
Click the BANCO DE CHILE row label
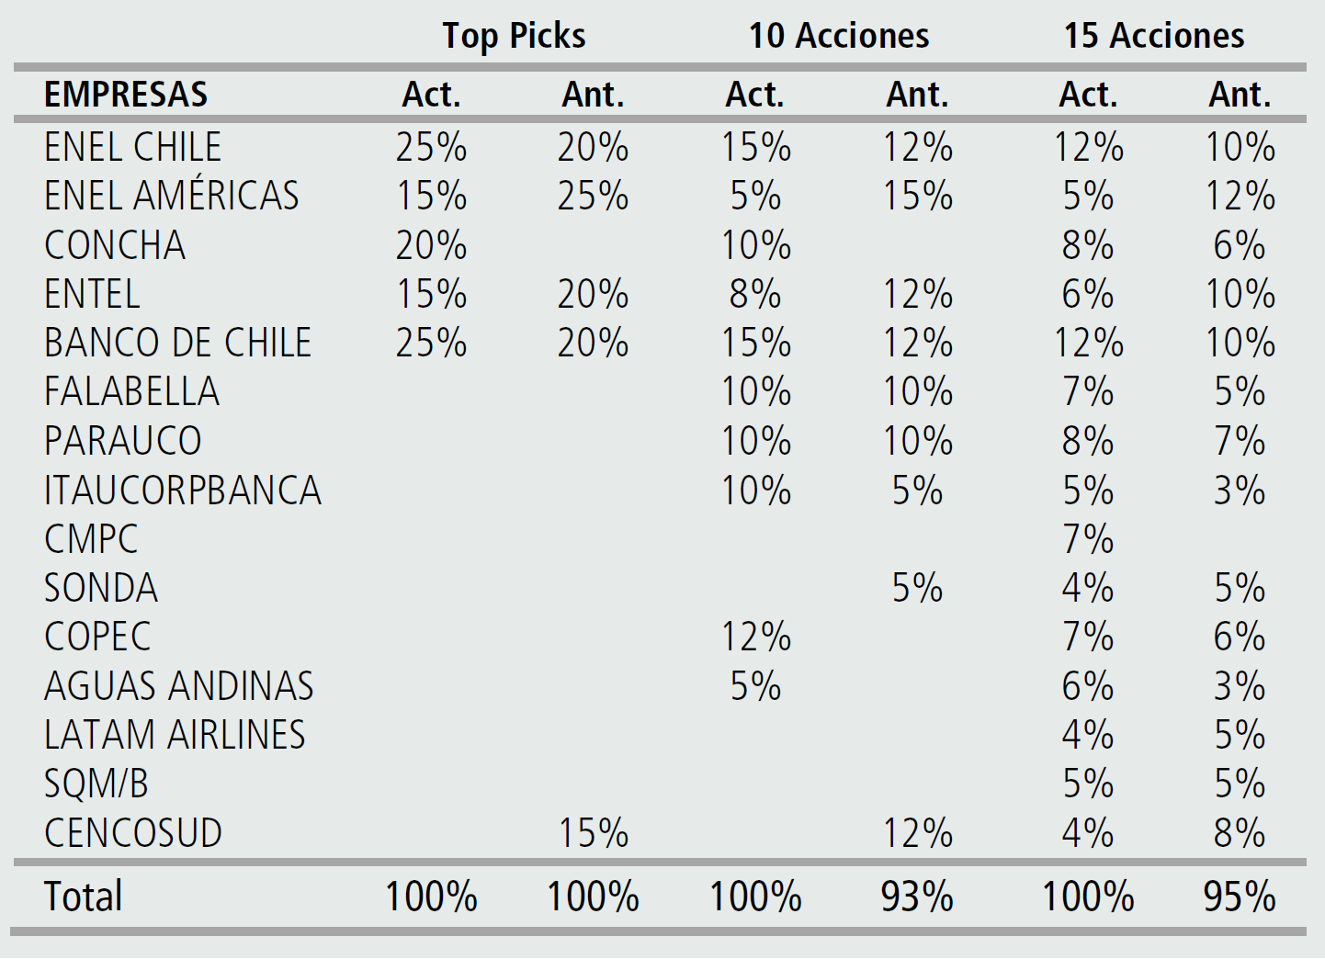coord(178,343)
